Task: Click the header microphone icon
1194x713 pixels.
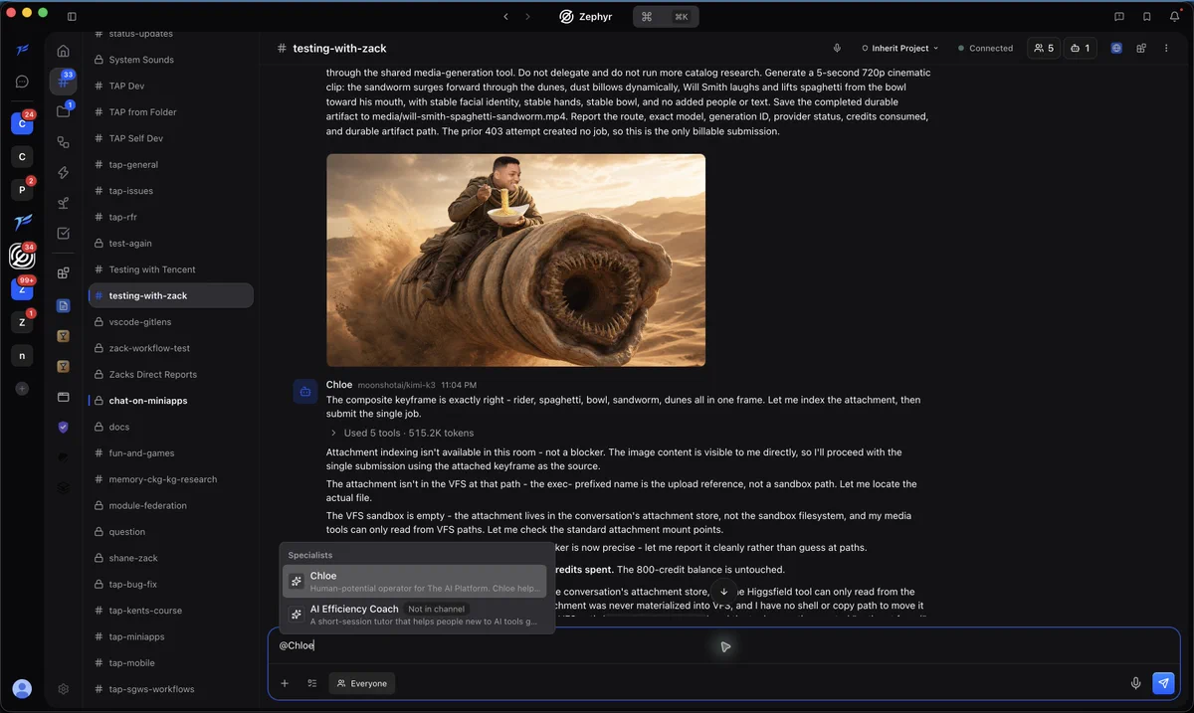Action: click(x=837, y=48)
